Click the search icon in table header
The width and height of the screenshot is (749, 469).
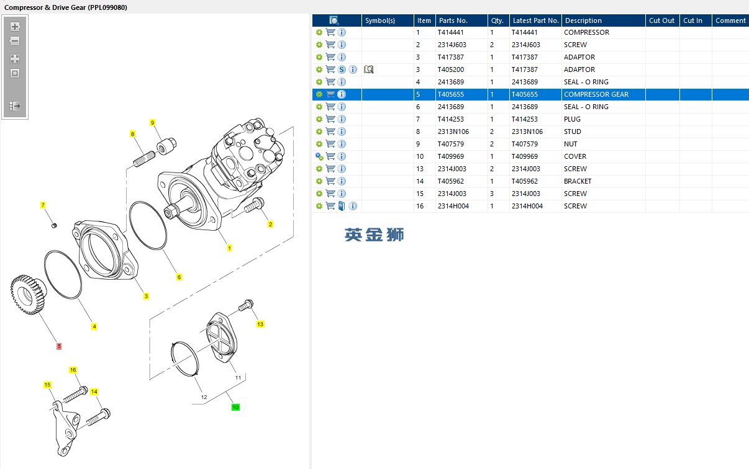(334, 20)
